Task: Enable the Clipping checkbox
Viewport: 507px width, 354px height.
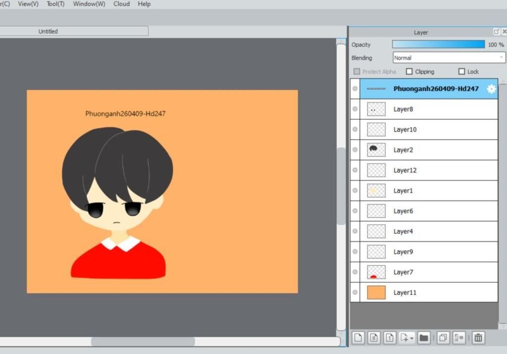Action: coord(409,71)
